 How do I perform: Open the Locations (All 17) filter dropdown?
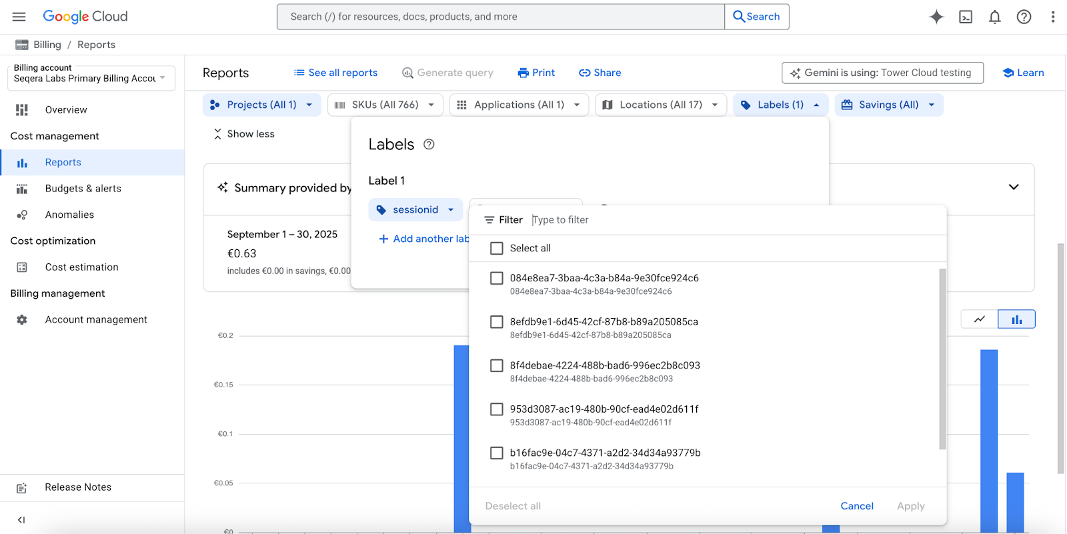661,105
